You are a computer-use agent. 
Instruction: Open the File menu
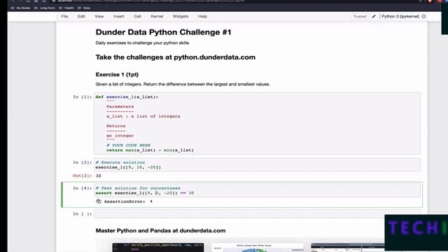(64, 16)
